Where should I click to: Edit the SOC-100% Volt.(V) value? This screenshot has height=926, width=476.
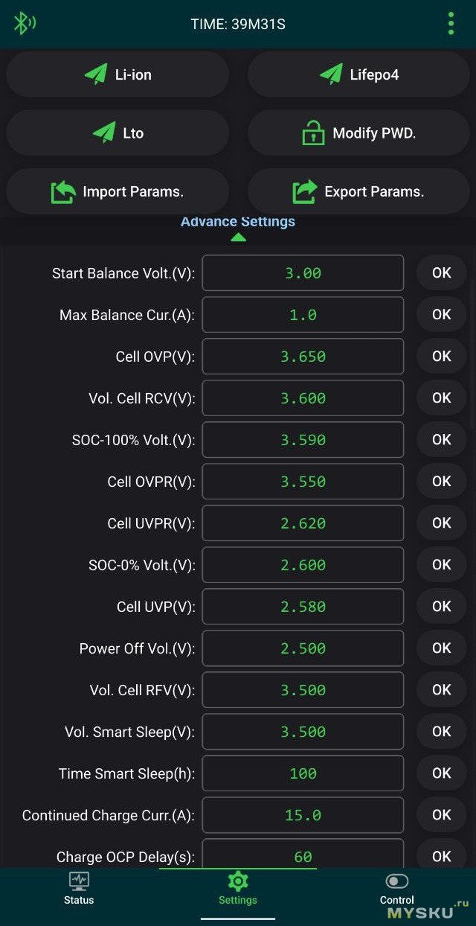click(303, 440)
